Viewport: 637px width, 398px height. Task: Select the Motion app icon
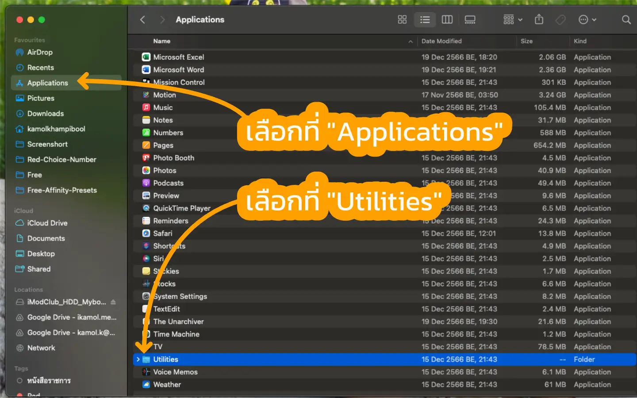tap(146, 95)
